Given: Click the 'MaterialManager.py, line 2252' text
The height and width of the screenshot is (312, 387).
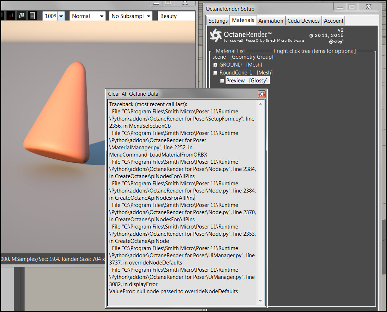Looking at the screenshot, I should pos(151,148).
